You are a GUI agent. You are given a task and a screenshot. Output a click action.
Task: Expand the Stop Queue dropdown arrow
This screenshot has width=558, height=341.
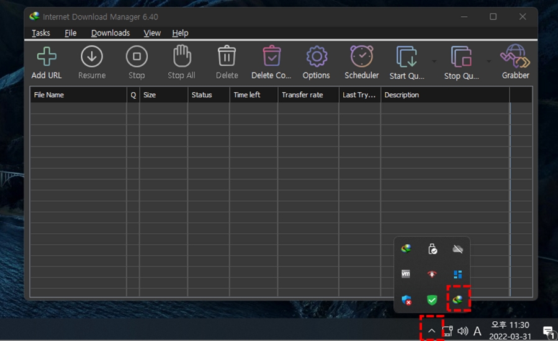(489, 61)
